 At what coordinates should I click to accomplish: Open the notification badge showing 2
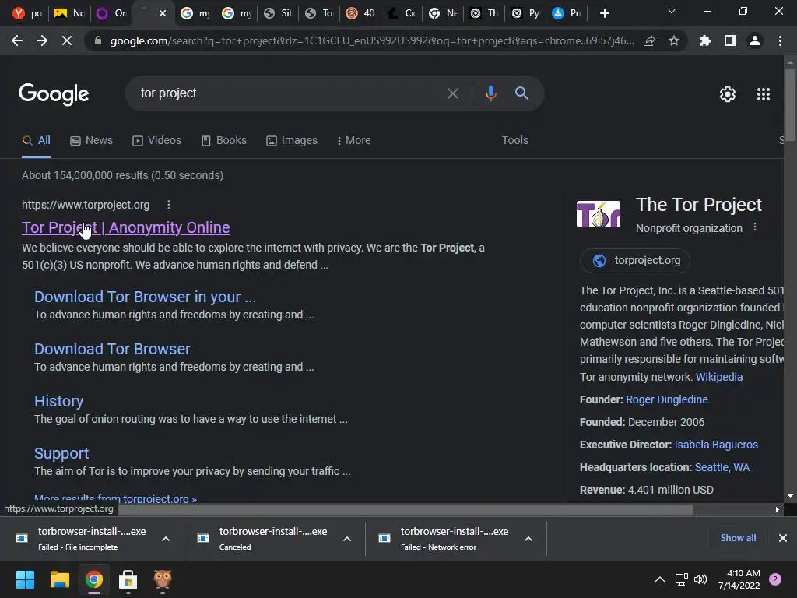[775, 579]
